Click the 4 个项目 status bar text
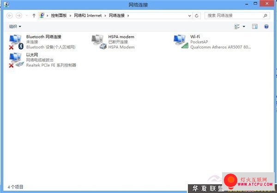Screen dimensions: 277x193 15,187
